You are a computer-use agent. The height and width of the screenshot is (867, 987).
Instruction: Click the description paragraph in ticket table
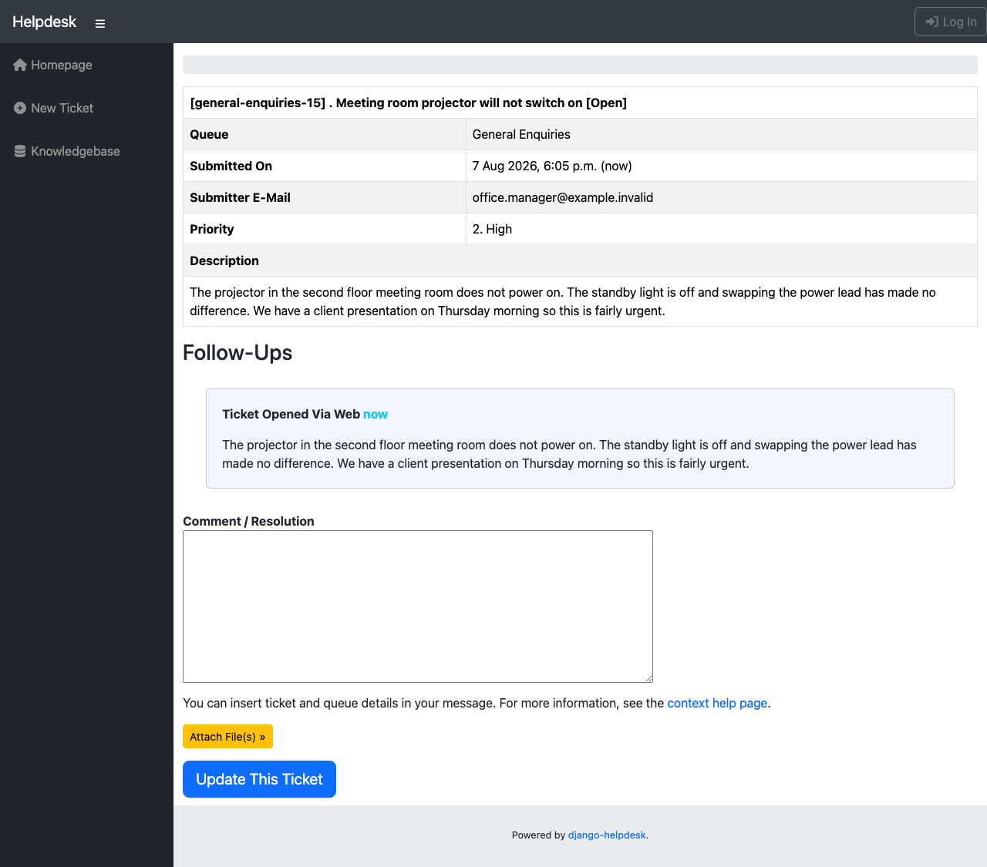pyautogui.click(x=563, y=301)
